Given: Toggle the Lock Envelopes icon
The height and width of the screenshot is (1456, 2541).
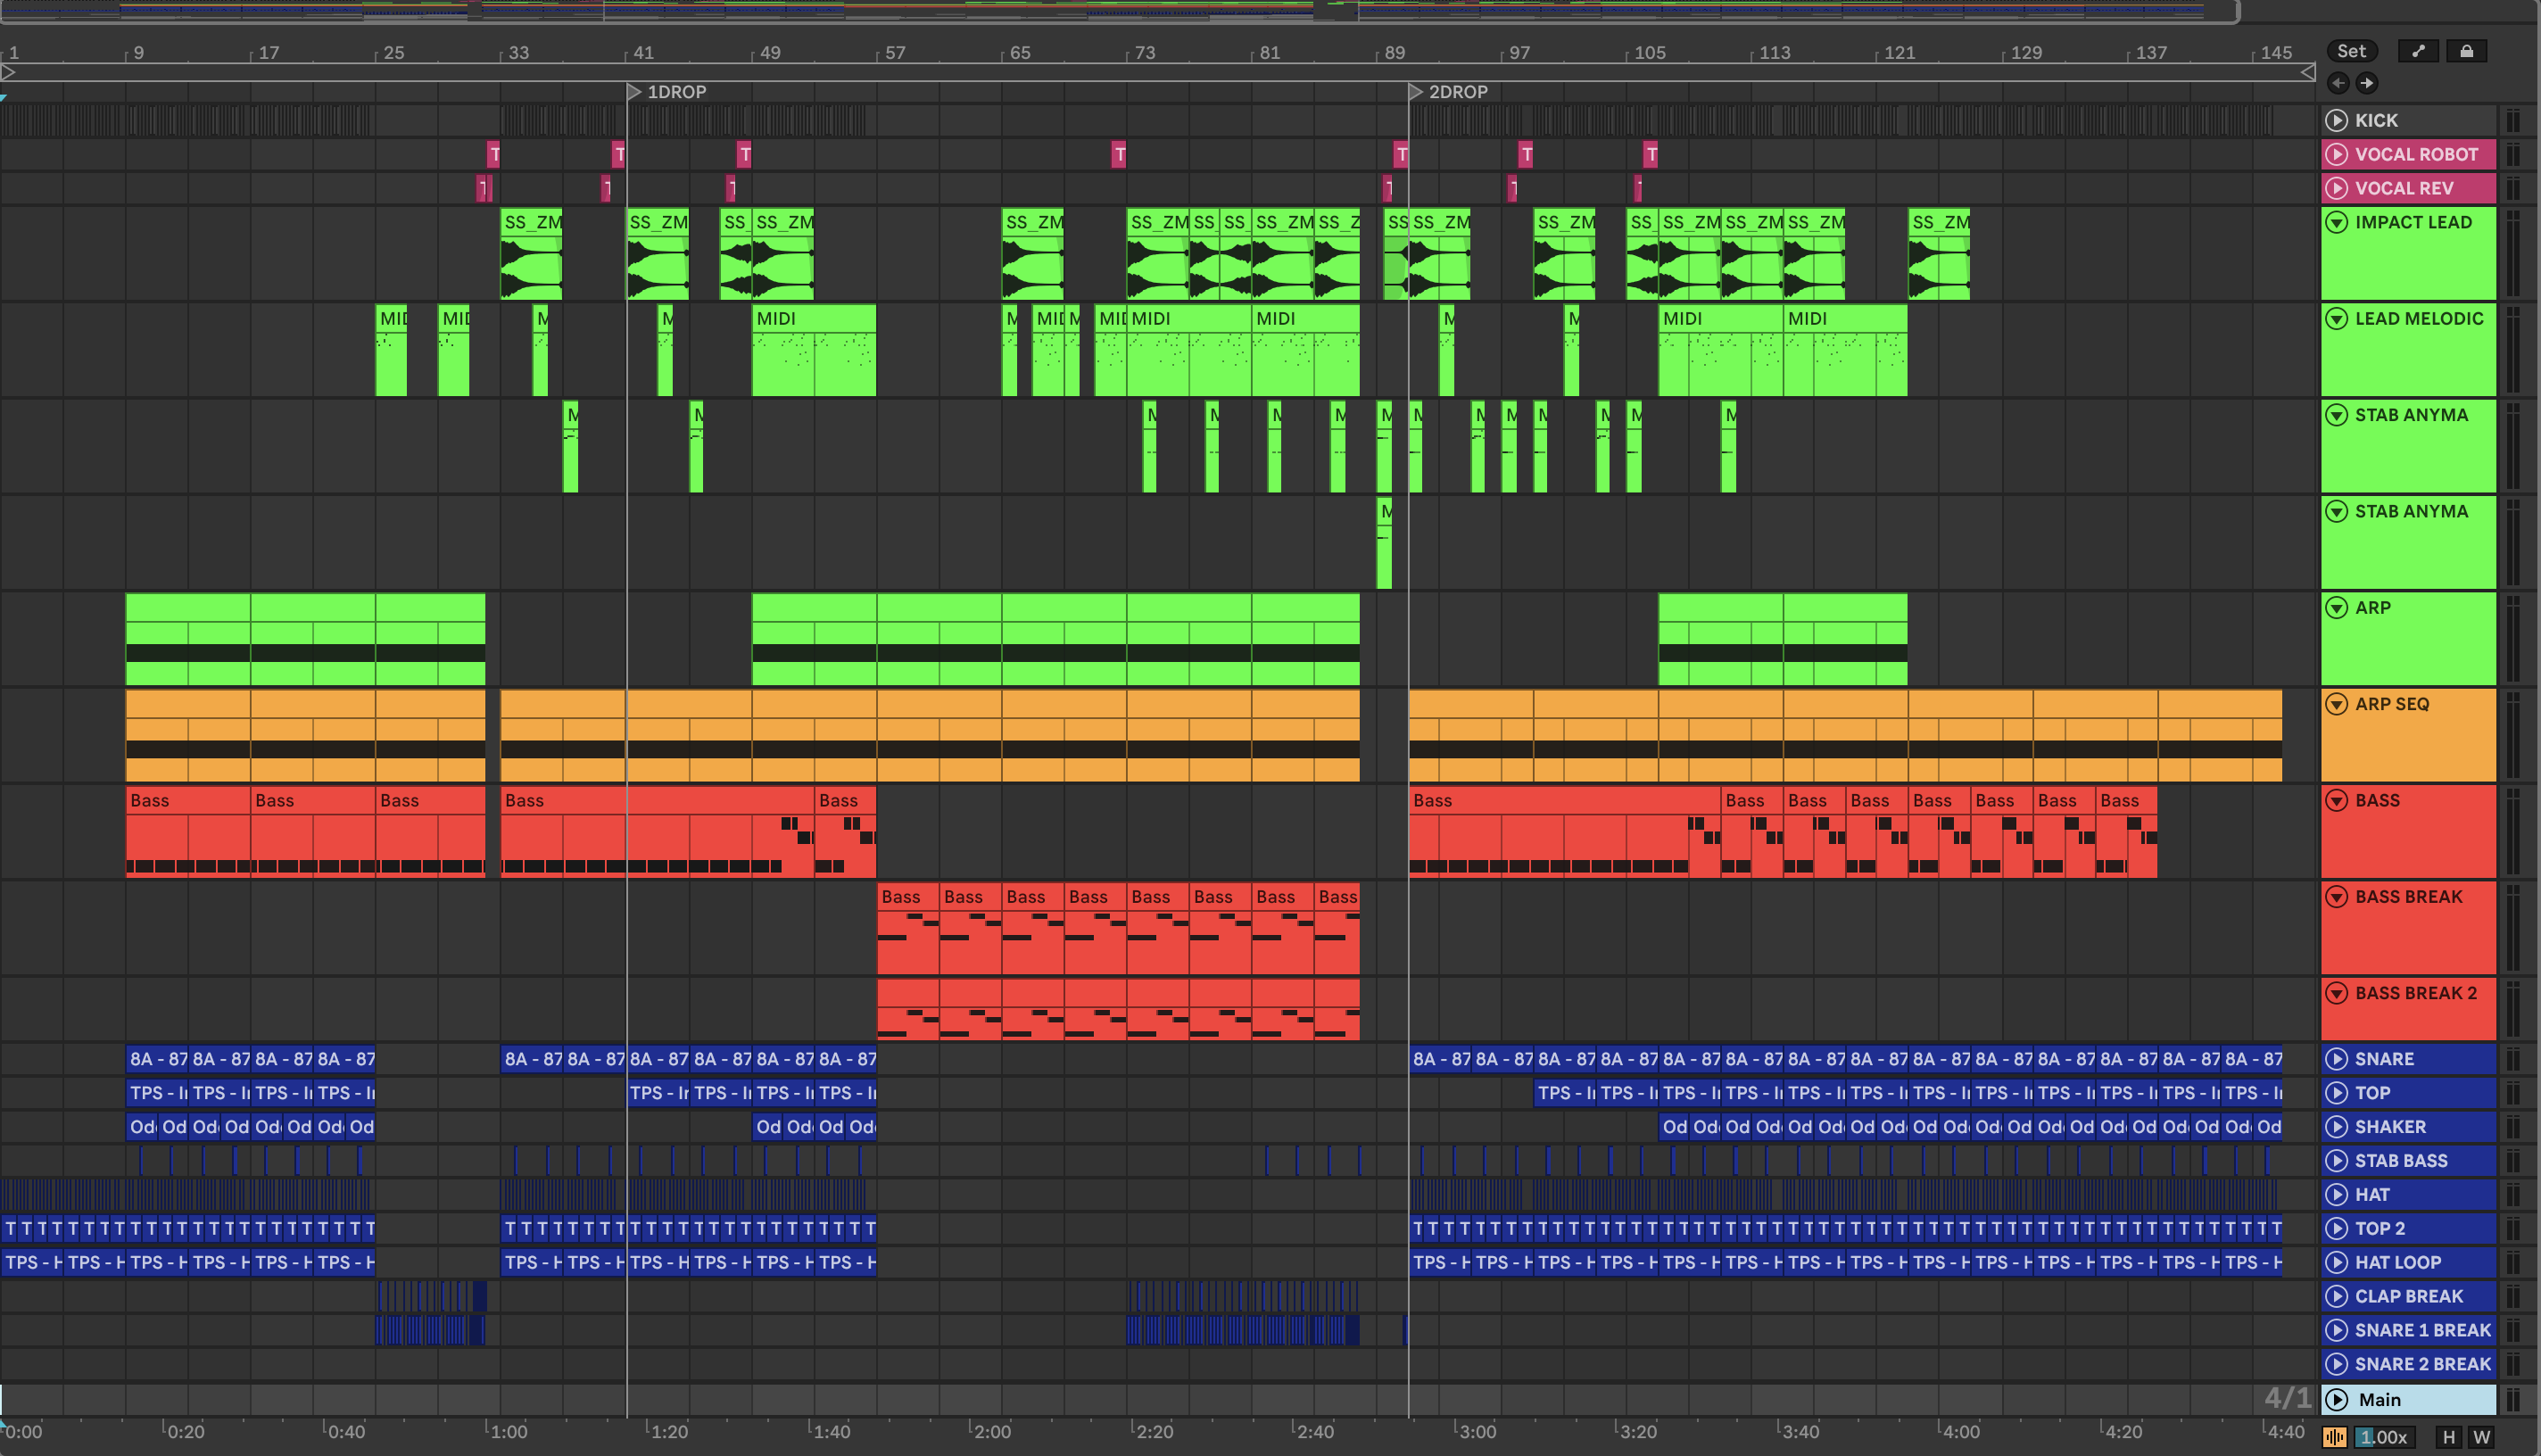Looking at the screenshot, I should click(2466, 51).
